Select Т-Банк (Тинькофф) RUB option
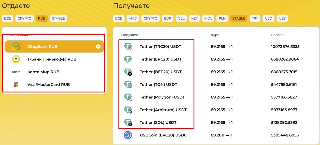This screenshot has height=145, width=320. 54,59
